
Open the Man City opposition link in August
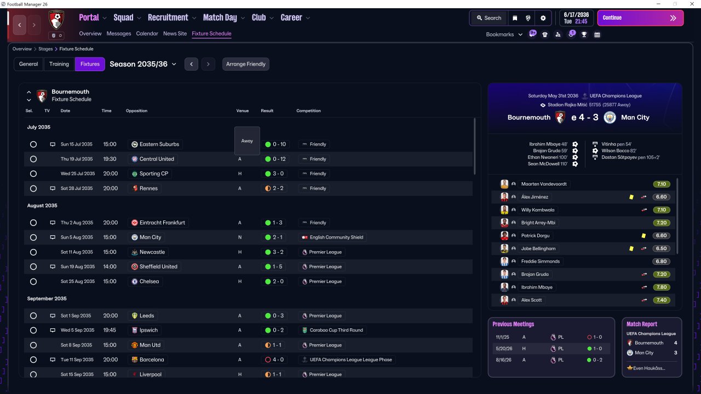coord(147,237)
